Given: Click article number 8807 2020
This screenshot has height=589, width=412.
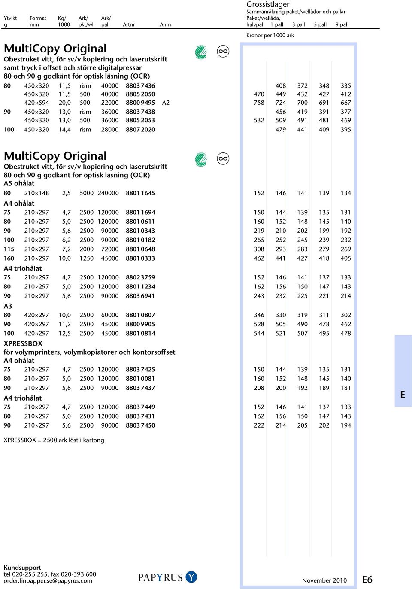Looking at the screenshot, I should coord(140,130).
